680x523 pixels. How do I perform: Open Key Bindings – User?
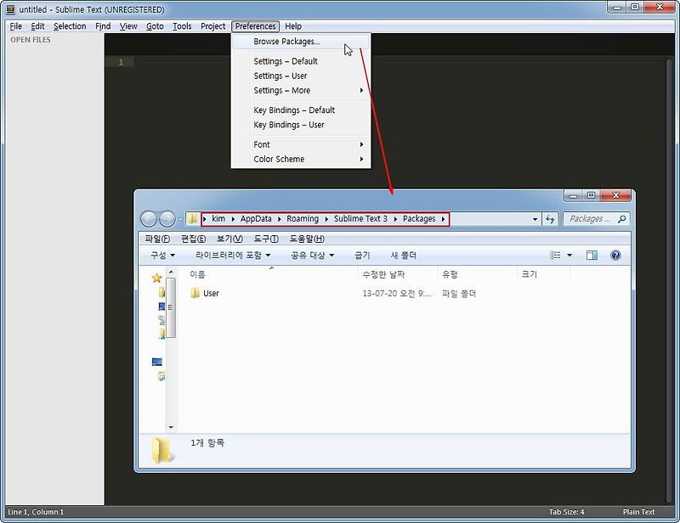tap(301, 125)
